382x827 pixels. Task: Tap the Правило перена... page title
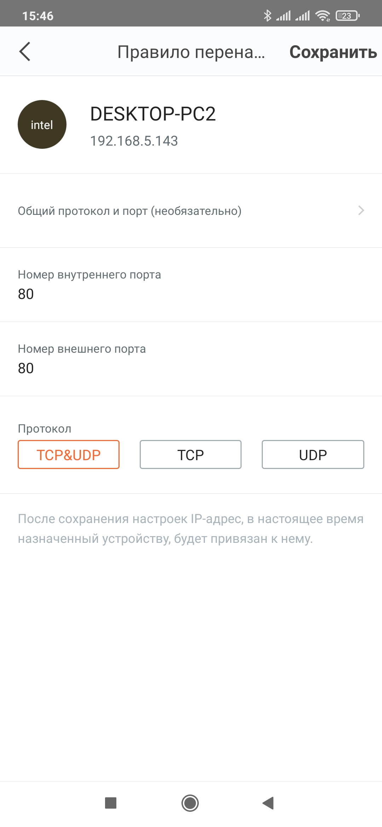tap(191, 52)
